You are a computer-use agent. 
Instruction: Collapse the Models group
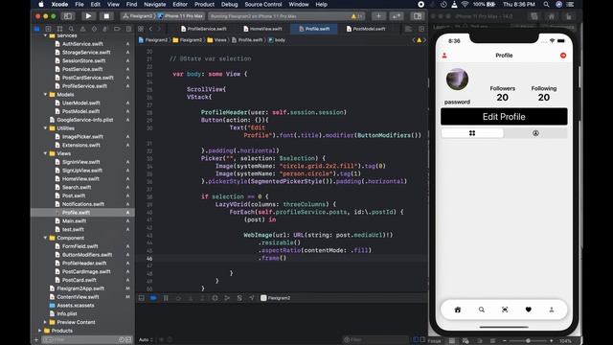click(45, 94)
